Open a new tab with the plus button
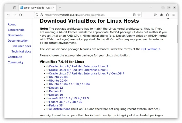This screenshot has height=123, width=182. point(60,8)
